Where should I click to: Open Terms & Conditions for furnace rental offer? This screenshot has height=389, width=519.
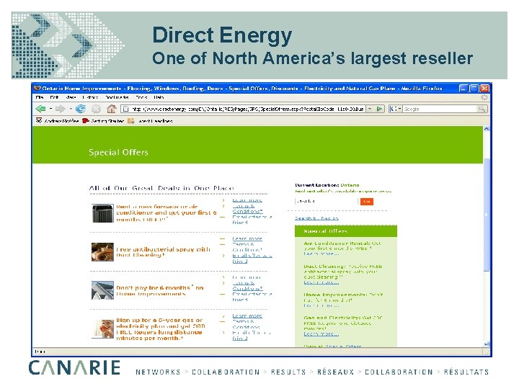247,208
